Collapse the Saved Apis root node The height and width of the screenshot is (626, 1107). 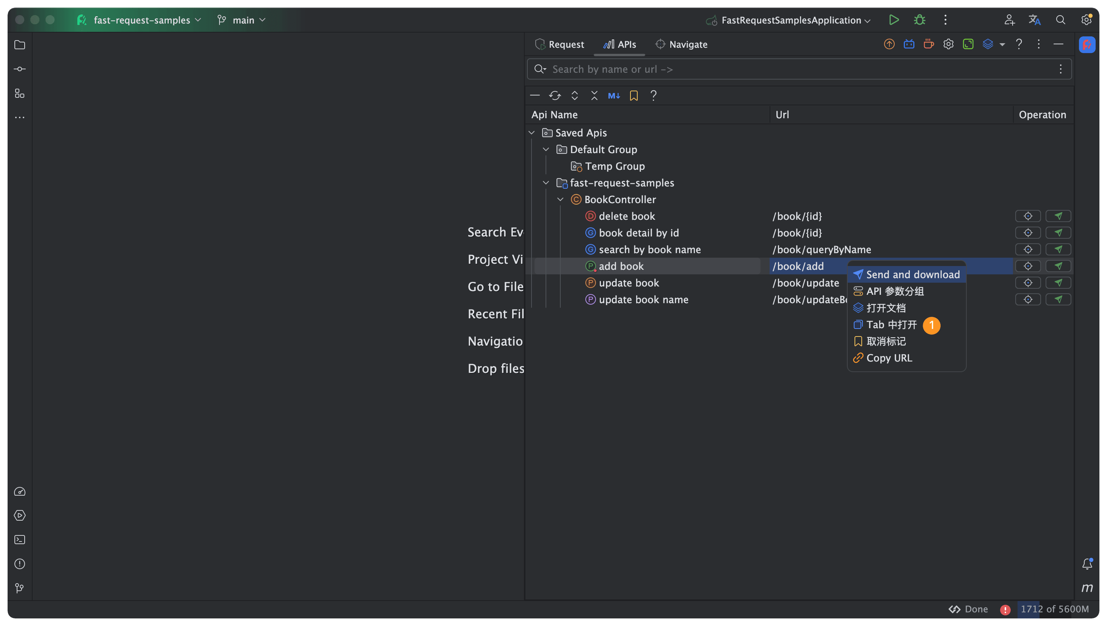[x=532, y=133]
